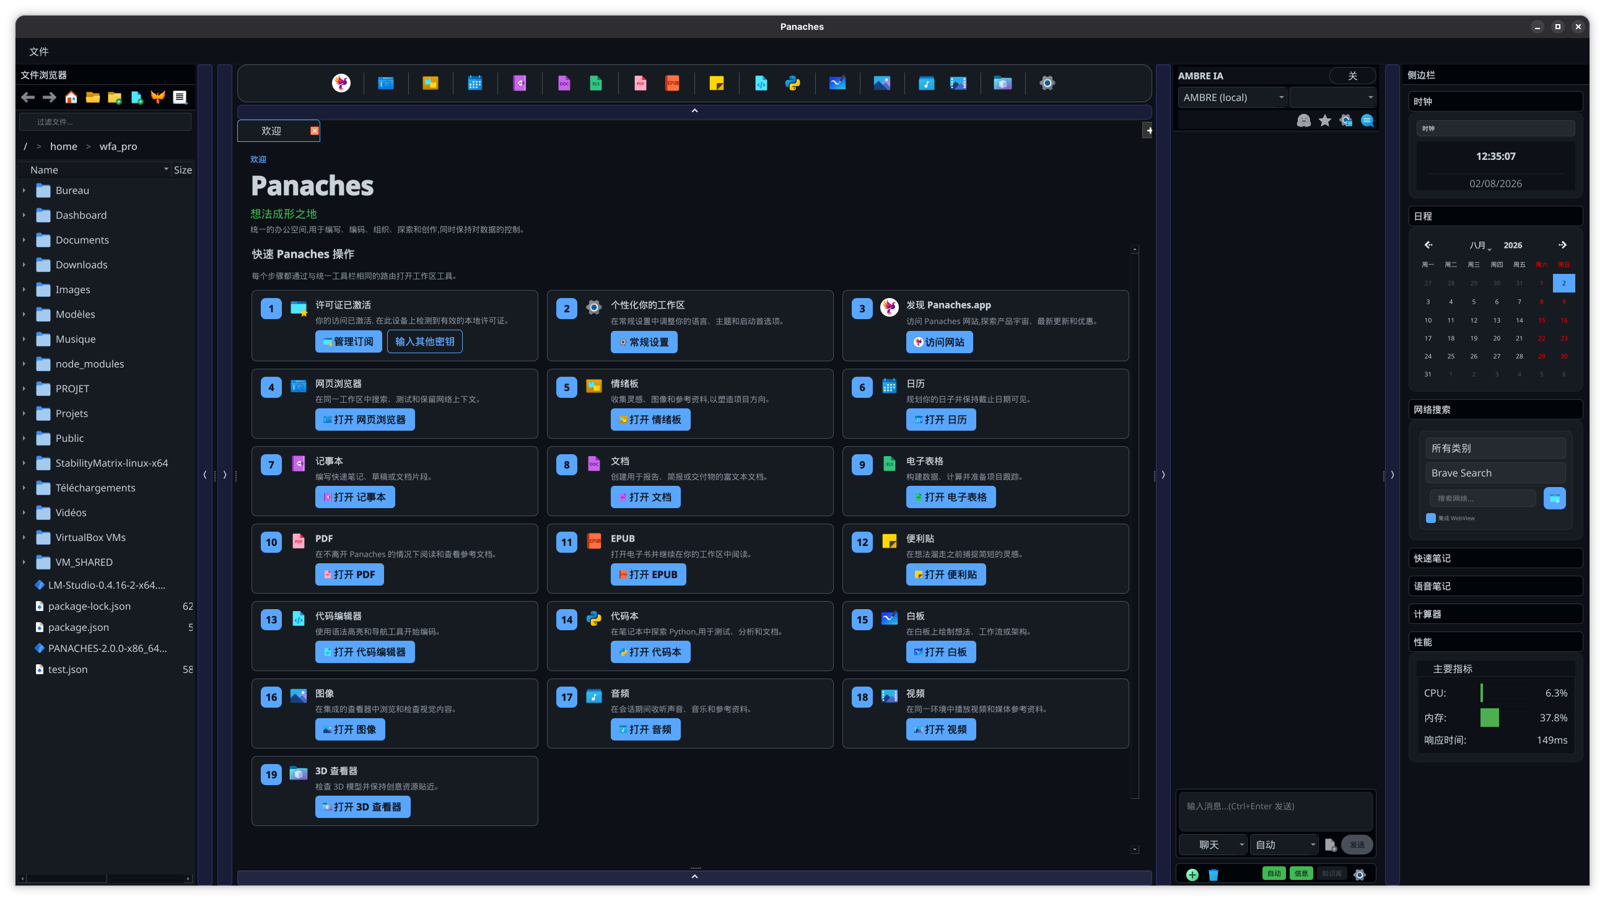Open the 文件 menu
1605x901 pixels.
point(38,51)
